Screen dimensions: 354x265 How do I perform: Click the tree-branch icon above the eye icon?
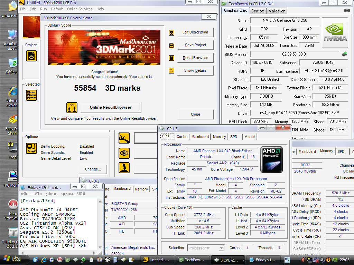tap(124, 138)
